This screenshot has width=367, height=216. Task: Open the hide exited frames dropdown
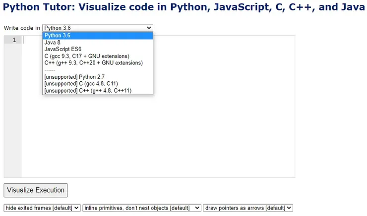42,208
